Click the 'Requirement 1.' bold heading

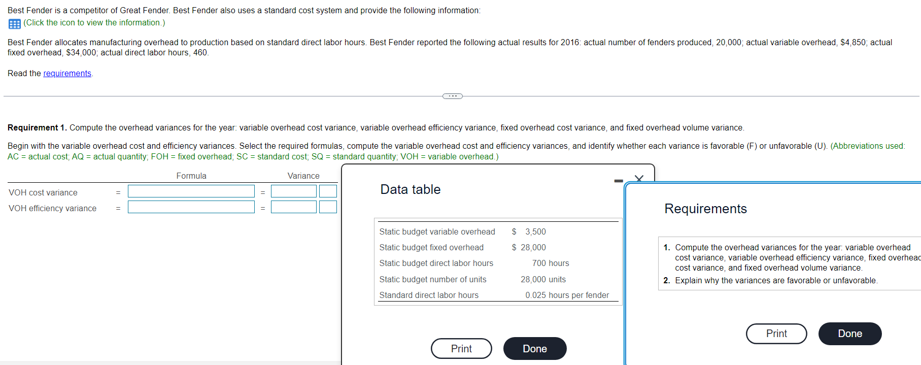click(37, 128)
